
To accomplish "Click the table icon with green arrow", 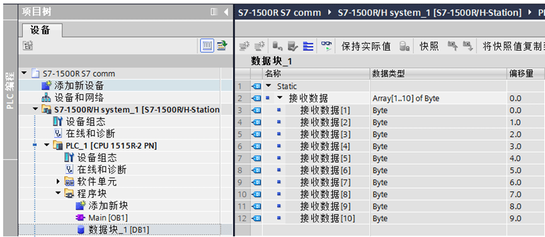I will [222, 45].
